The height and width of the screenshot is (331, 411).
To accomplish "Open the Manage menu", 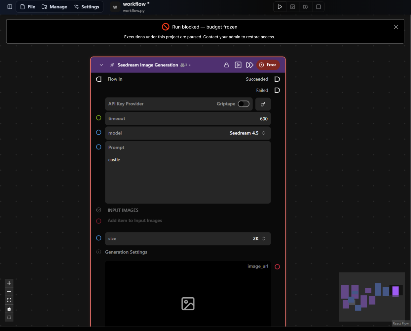I will [x=55, y=7].
